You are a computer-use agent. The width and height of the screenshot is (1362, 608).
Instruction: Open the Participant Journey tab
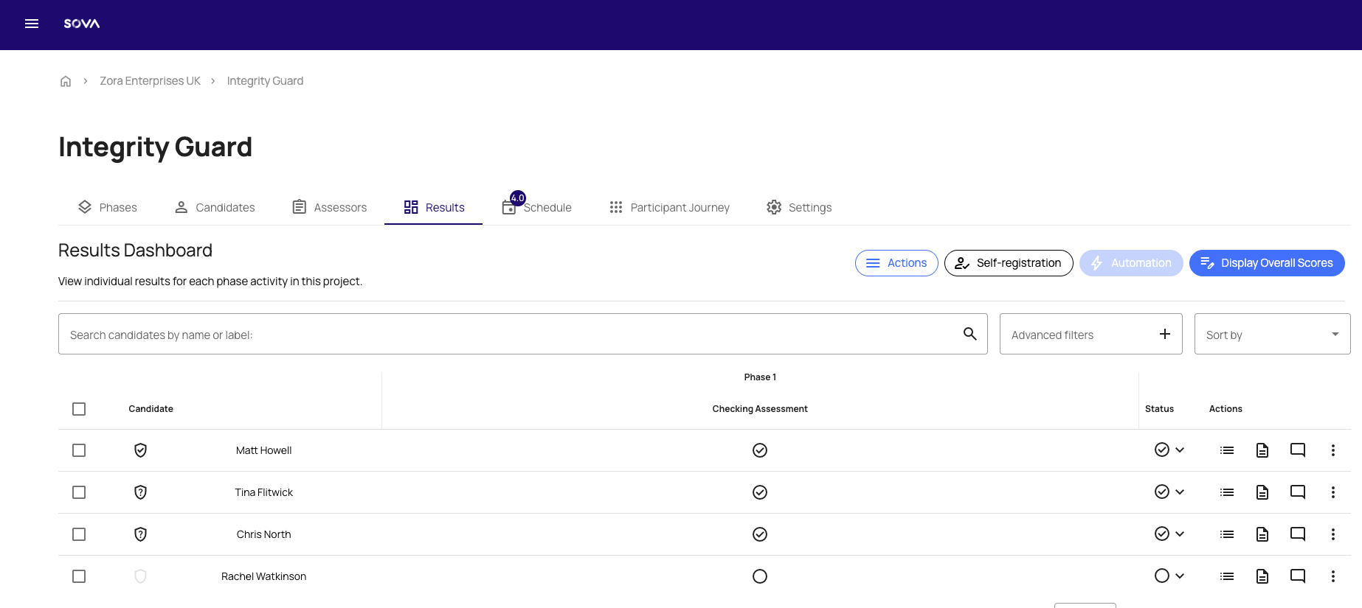tap(669, 208)
